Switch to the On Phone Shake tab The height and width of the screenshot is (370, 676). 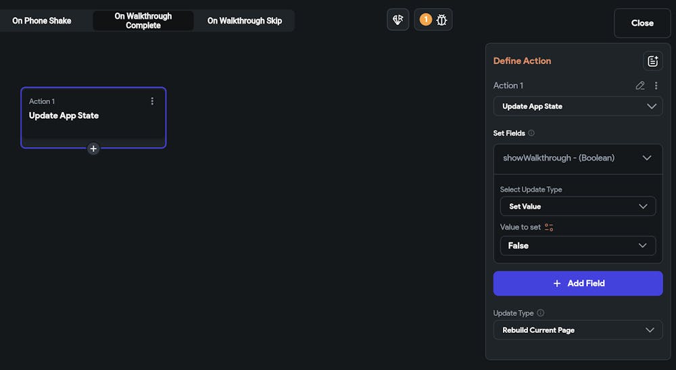(x=42, y=21)
